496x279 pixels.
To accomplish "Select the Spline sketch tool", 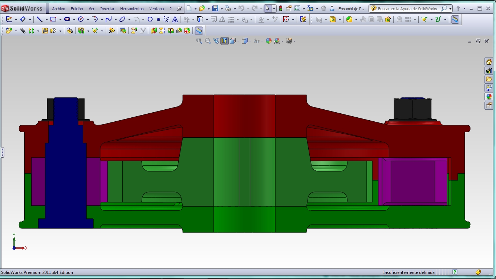I will tap(109, 20).
